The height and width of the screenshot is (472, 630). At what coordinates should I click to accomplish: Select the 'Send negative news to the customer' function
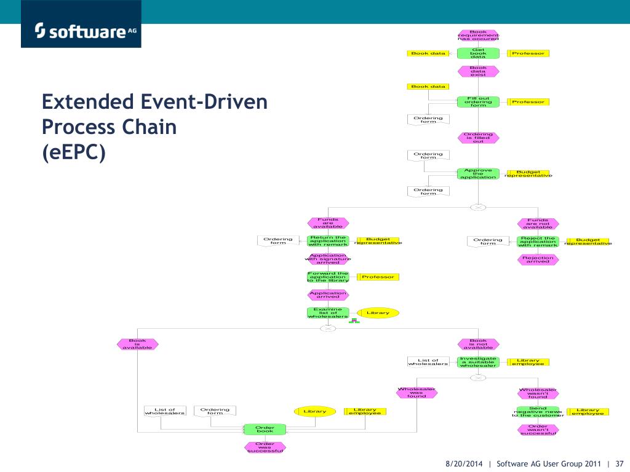click(538, 412)
